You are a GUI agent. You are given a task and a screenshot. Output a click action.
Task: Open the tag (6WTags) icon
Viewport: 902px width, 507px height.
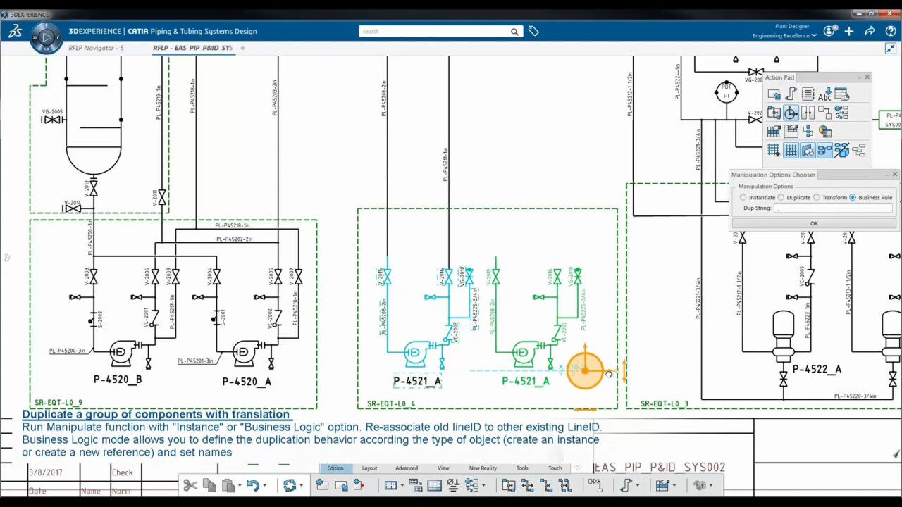click(533, 31)
